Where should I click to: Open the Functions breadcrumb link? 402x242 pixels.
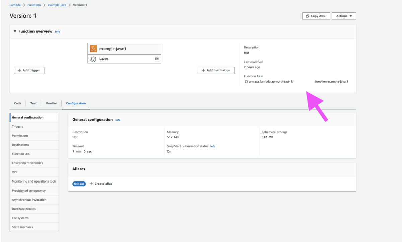pos(34,5)
